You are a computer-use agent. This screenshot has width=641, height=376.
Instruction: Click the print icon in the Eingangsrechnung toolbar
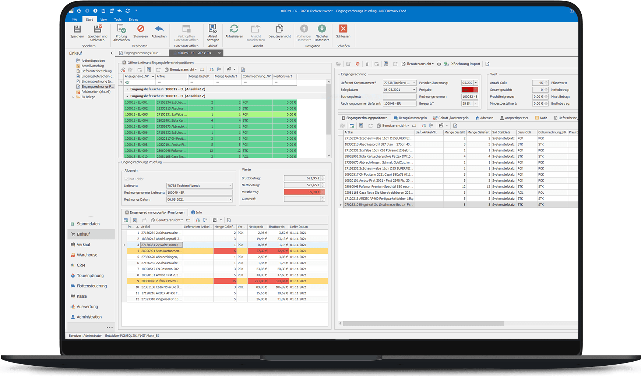438,64
